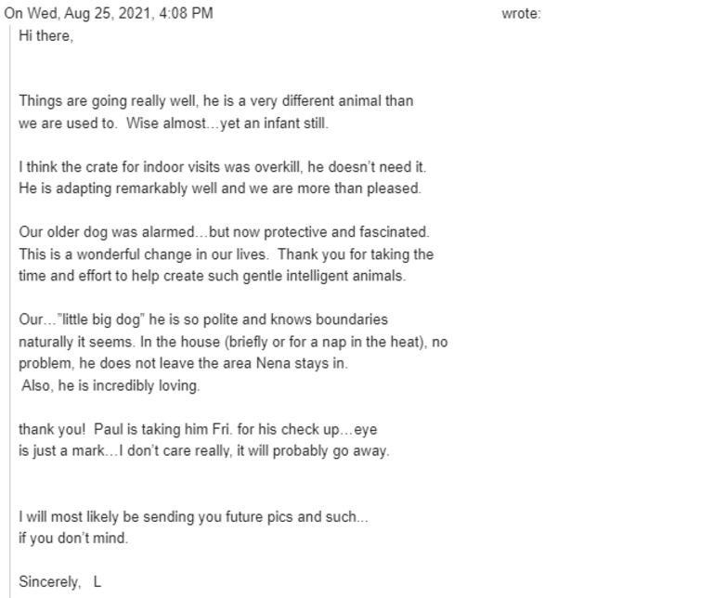Screen dimensions: 726x598
Task: Click the line 'is just a mark…I don't care'
Action: click(203, 451)
